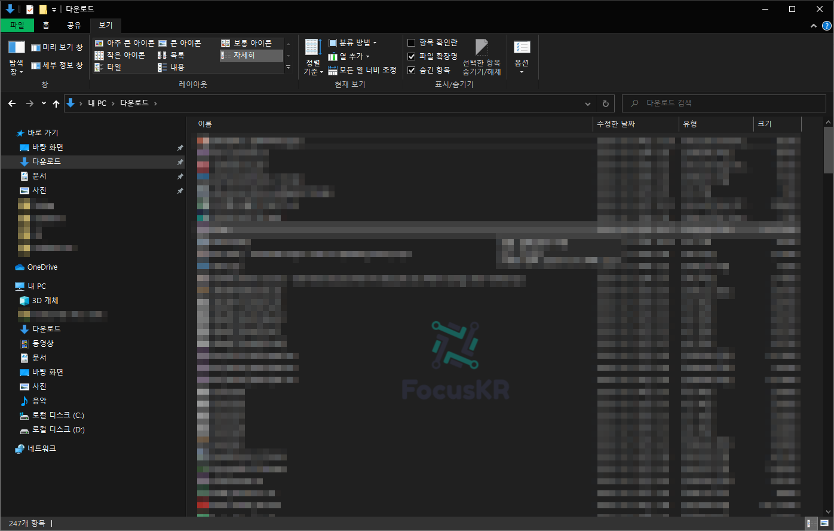Screen dimensions: 834x531
Task: Open the 옵션 options button
Action: [x=522, y=57]
